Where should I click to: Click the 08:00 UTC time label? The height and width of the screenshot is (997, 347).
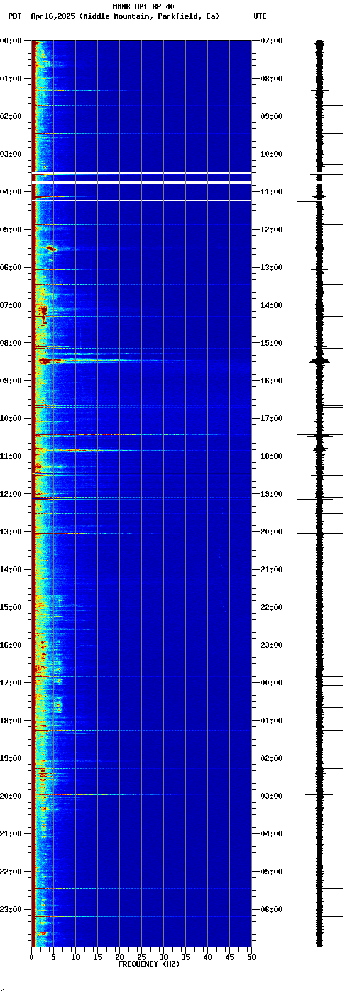pos(272,79)
